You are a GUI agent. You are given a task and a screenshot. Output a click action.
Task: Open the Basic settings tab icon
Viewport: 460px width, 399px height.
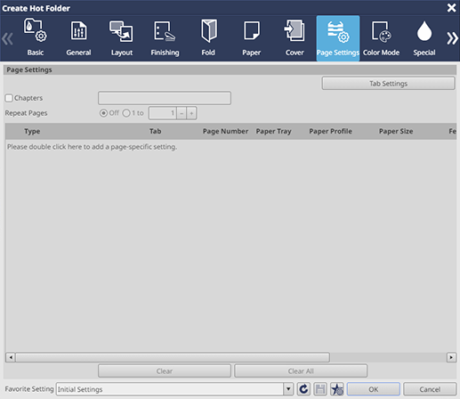(36, 31)
